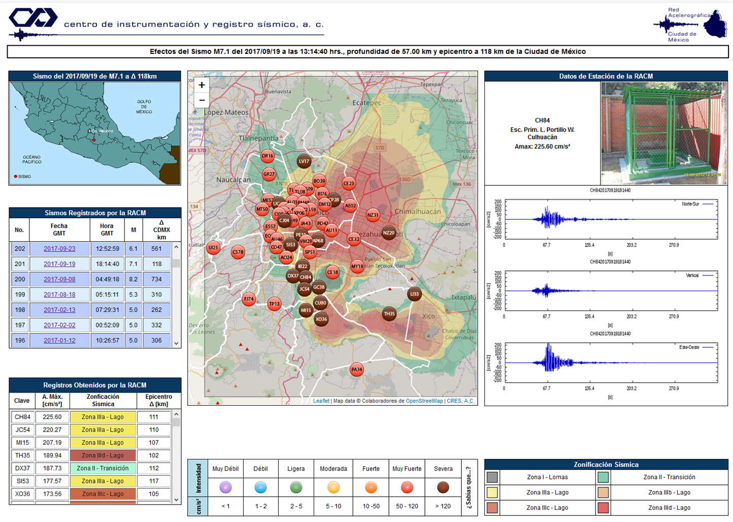
Task: Select the IJ33 station marker
Action: coord(414,294)
